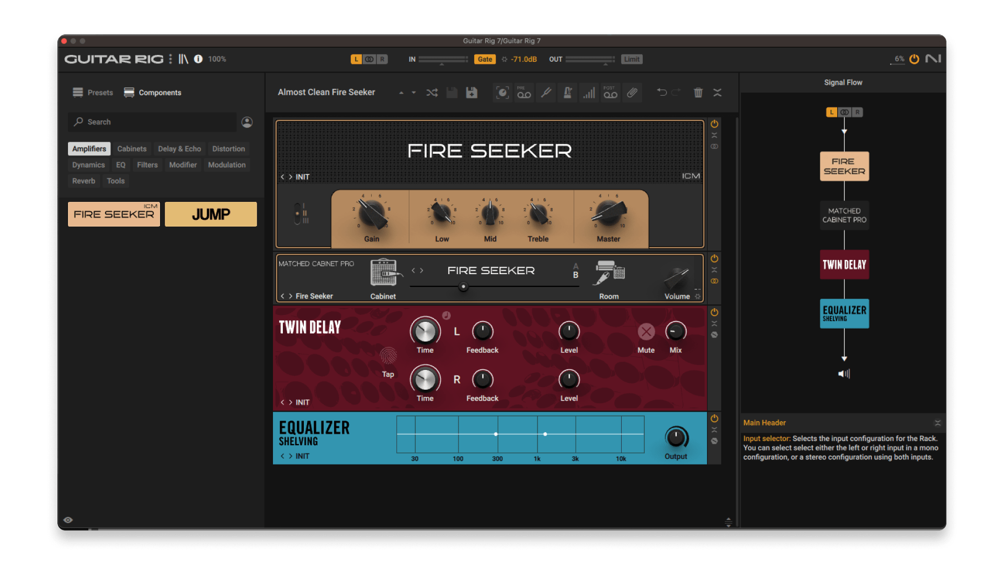
Task: Click the shuffle/randomize preset icon
Action: (433, 93)
